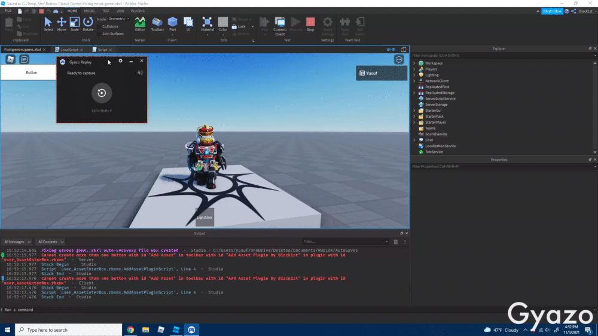
Task: Stop the running playtest
Action: [x=310, y=25]
